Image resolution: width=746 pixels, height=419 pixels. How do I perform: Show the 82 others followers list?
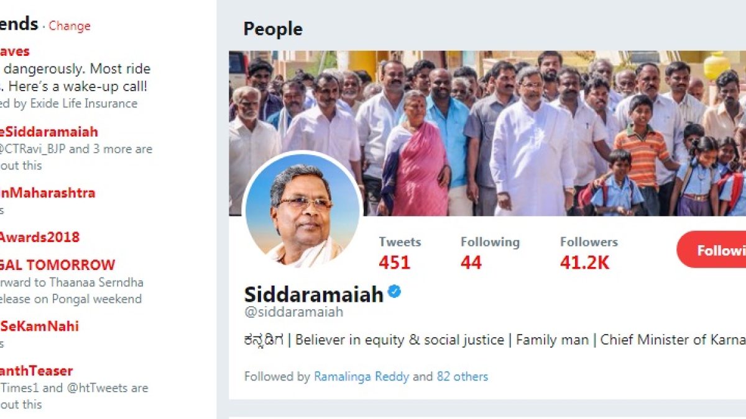click(x=462, y=376)
